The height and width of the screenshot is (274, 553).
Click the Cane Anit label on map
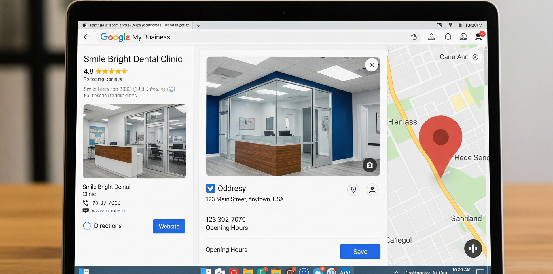tap(454, 57)
